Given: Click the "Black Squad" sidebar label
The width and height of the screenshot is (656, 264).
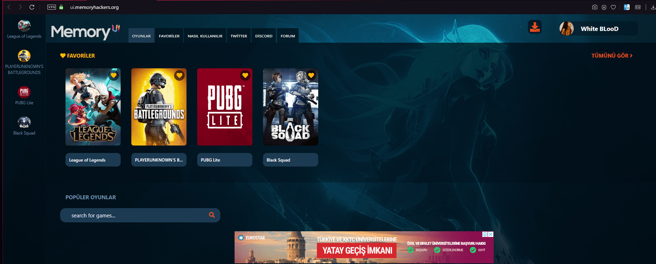Looking at the screenshot, I should click(x=24, y=133).
